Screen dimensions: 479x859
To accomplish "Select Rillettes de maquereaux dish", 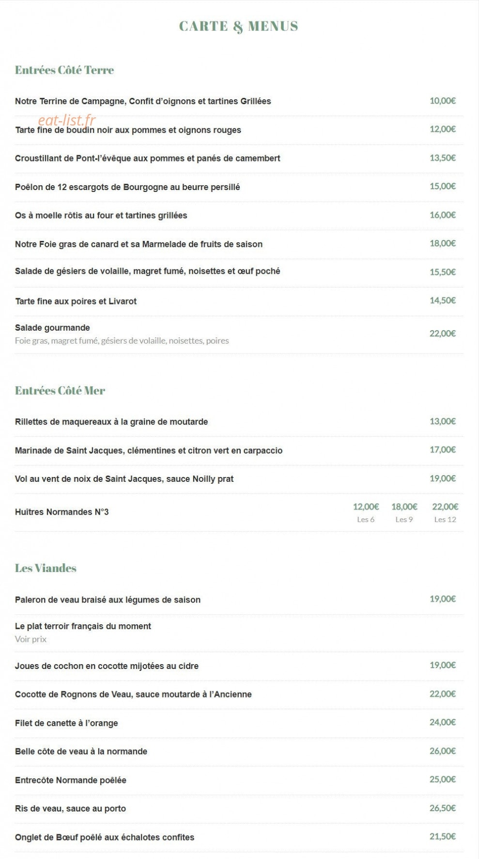I will (111, 422).
